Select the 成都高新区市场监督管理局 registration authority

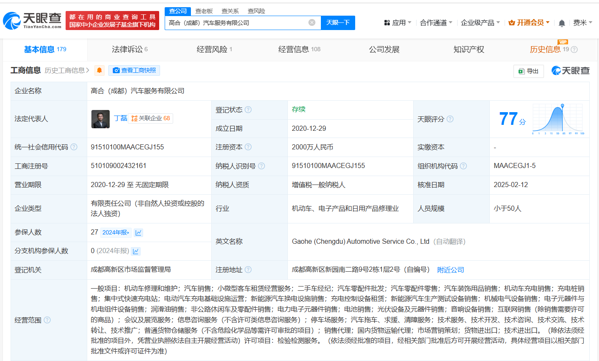130,270
